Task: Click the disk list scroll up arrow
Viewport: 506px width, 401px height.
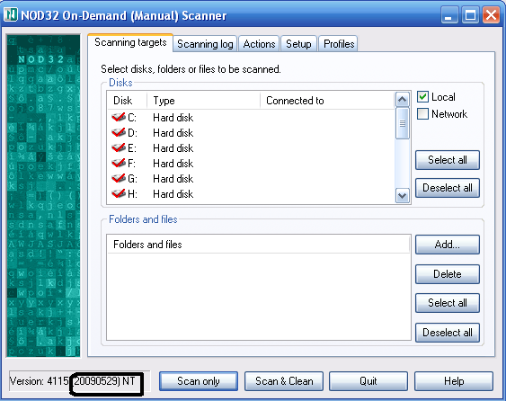Action: [x=402, y=100]
